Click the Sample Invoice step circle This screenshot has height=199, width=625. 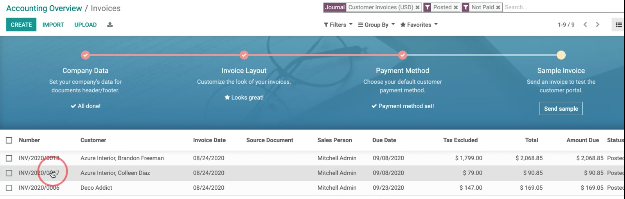coord(561,55)
